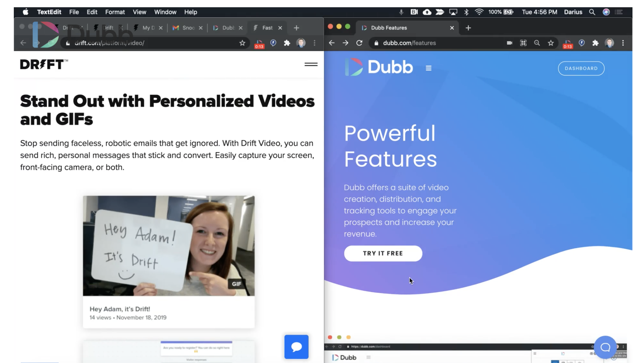Open Chrome menu in Drift window
This screenshot has height=363, width=638.
[315, 43]
